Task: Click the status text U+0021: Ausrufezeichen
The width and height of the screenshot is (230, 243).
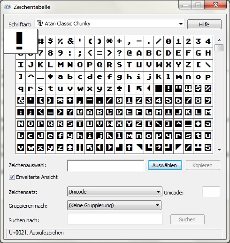Action: (x=36, y=233)
